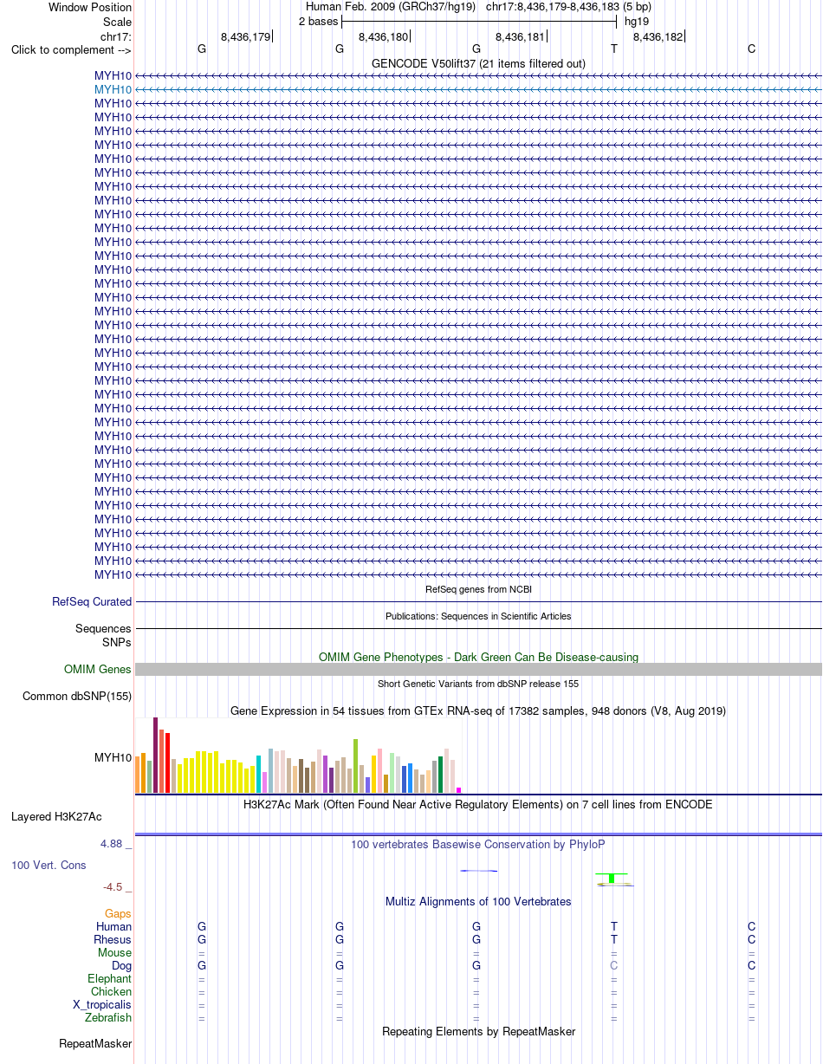
Task: Click the orange Gaps row label
Action: 118,913
